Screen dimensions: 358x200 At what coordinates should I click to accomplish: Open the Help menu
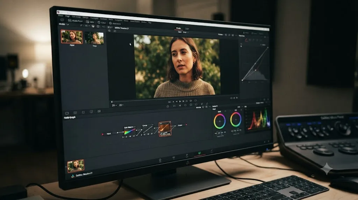click(x=150, y=23)
